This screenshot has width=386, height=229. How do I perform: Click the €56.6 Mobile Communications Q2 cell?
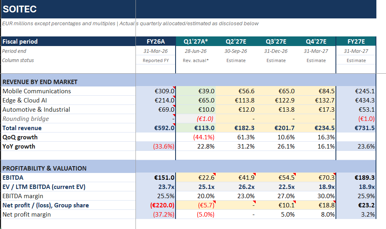[x=236, y=91]
